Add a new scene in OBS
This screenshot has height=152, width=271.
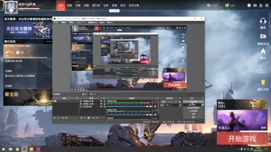[x=55, y=118]
